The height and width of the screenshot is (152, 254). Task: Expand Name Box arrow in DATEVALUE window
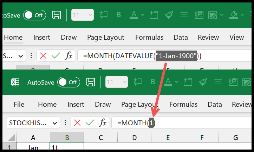[21, 56]
